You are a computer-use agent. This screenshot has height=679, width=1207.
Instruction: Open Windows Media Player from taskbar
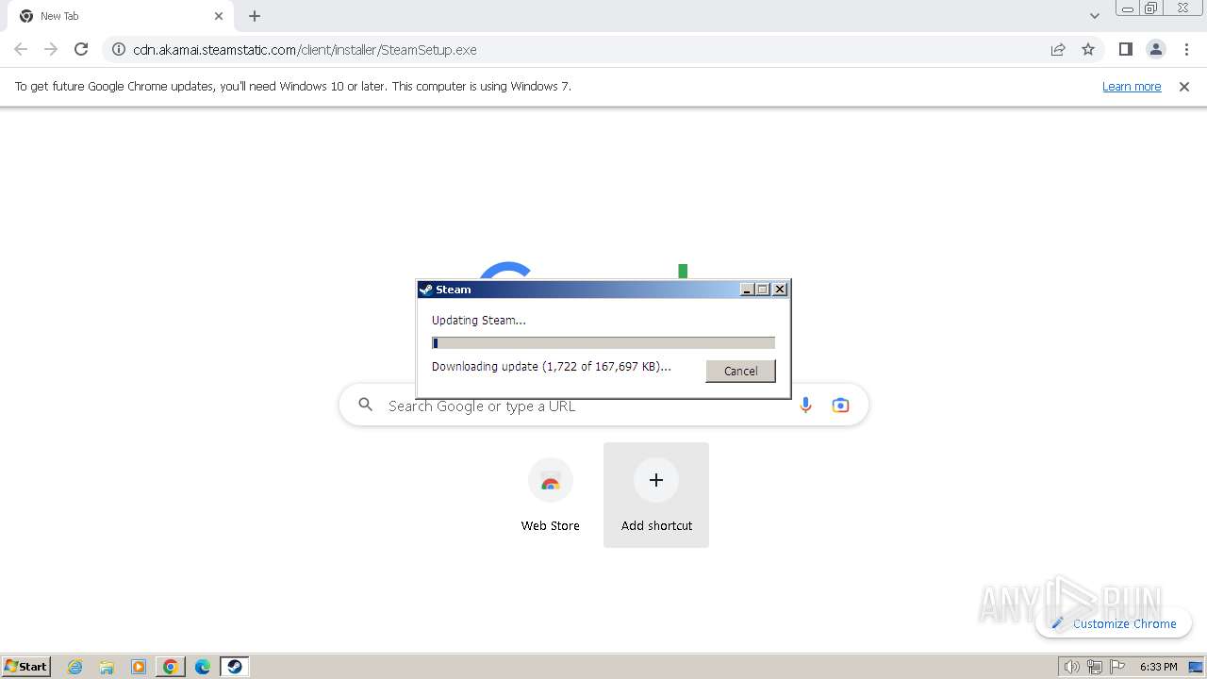click(139, 667)
